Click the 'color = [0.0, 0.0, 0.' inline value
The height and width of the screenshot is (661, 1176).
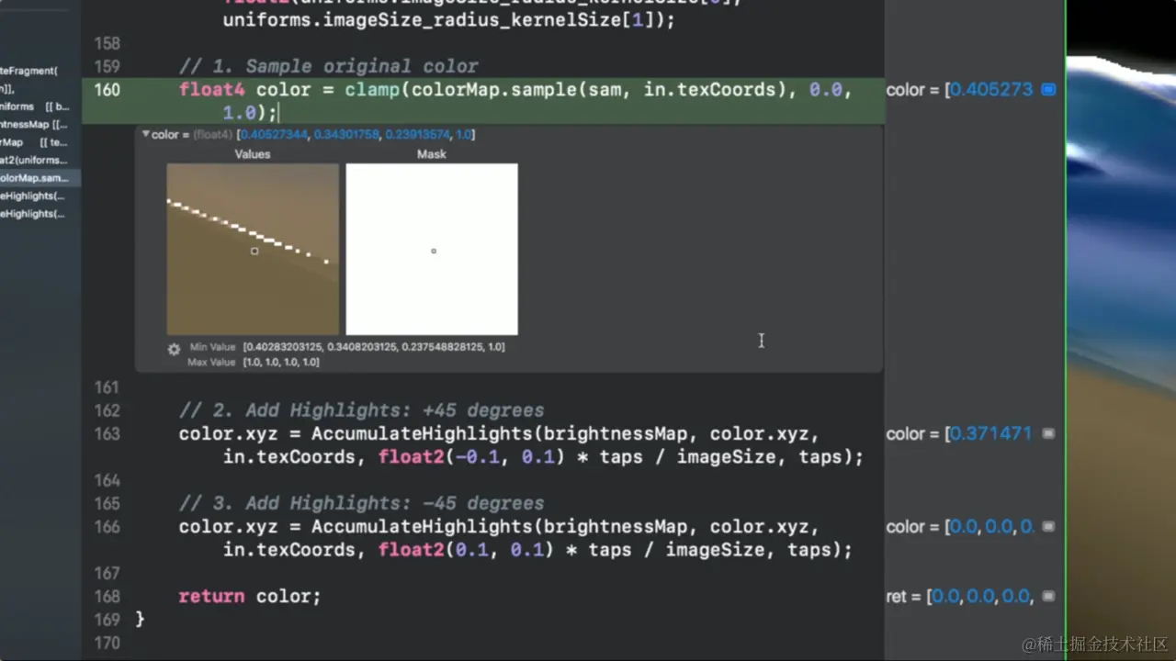pos(960,526)
